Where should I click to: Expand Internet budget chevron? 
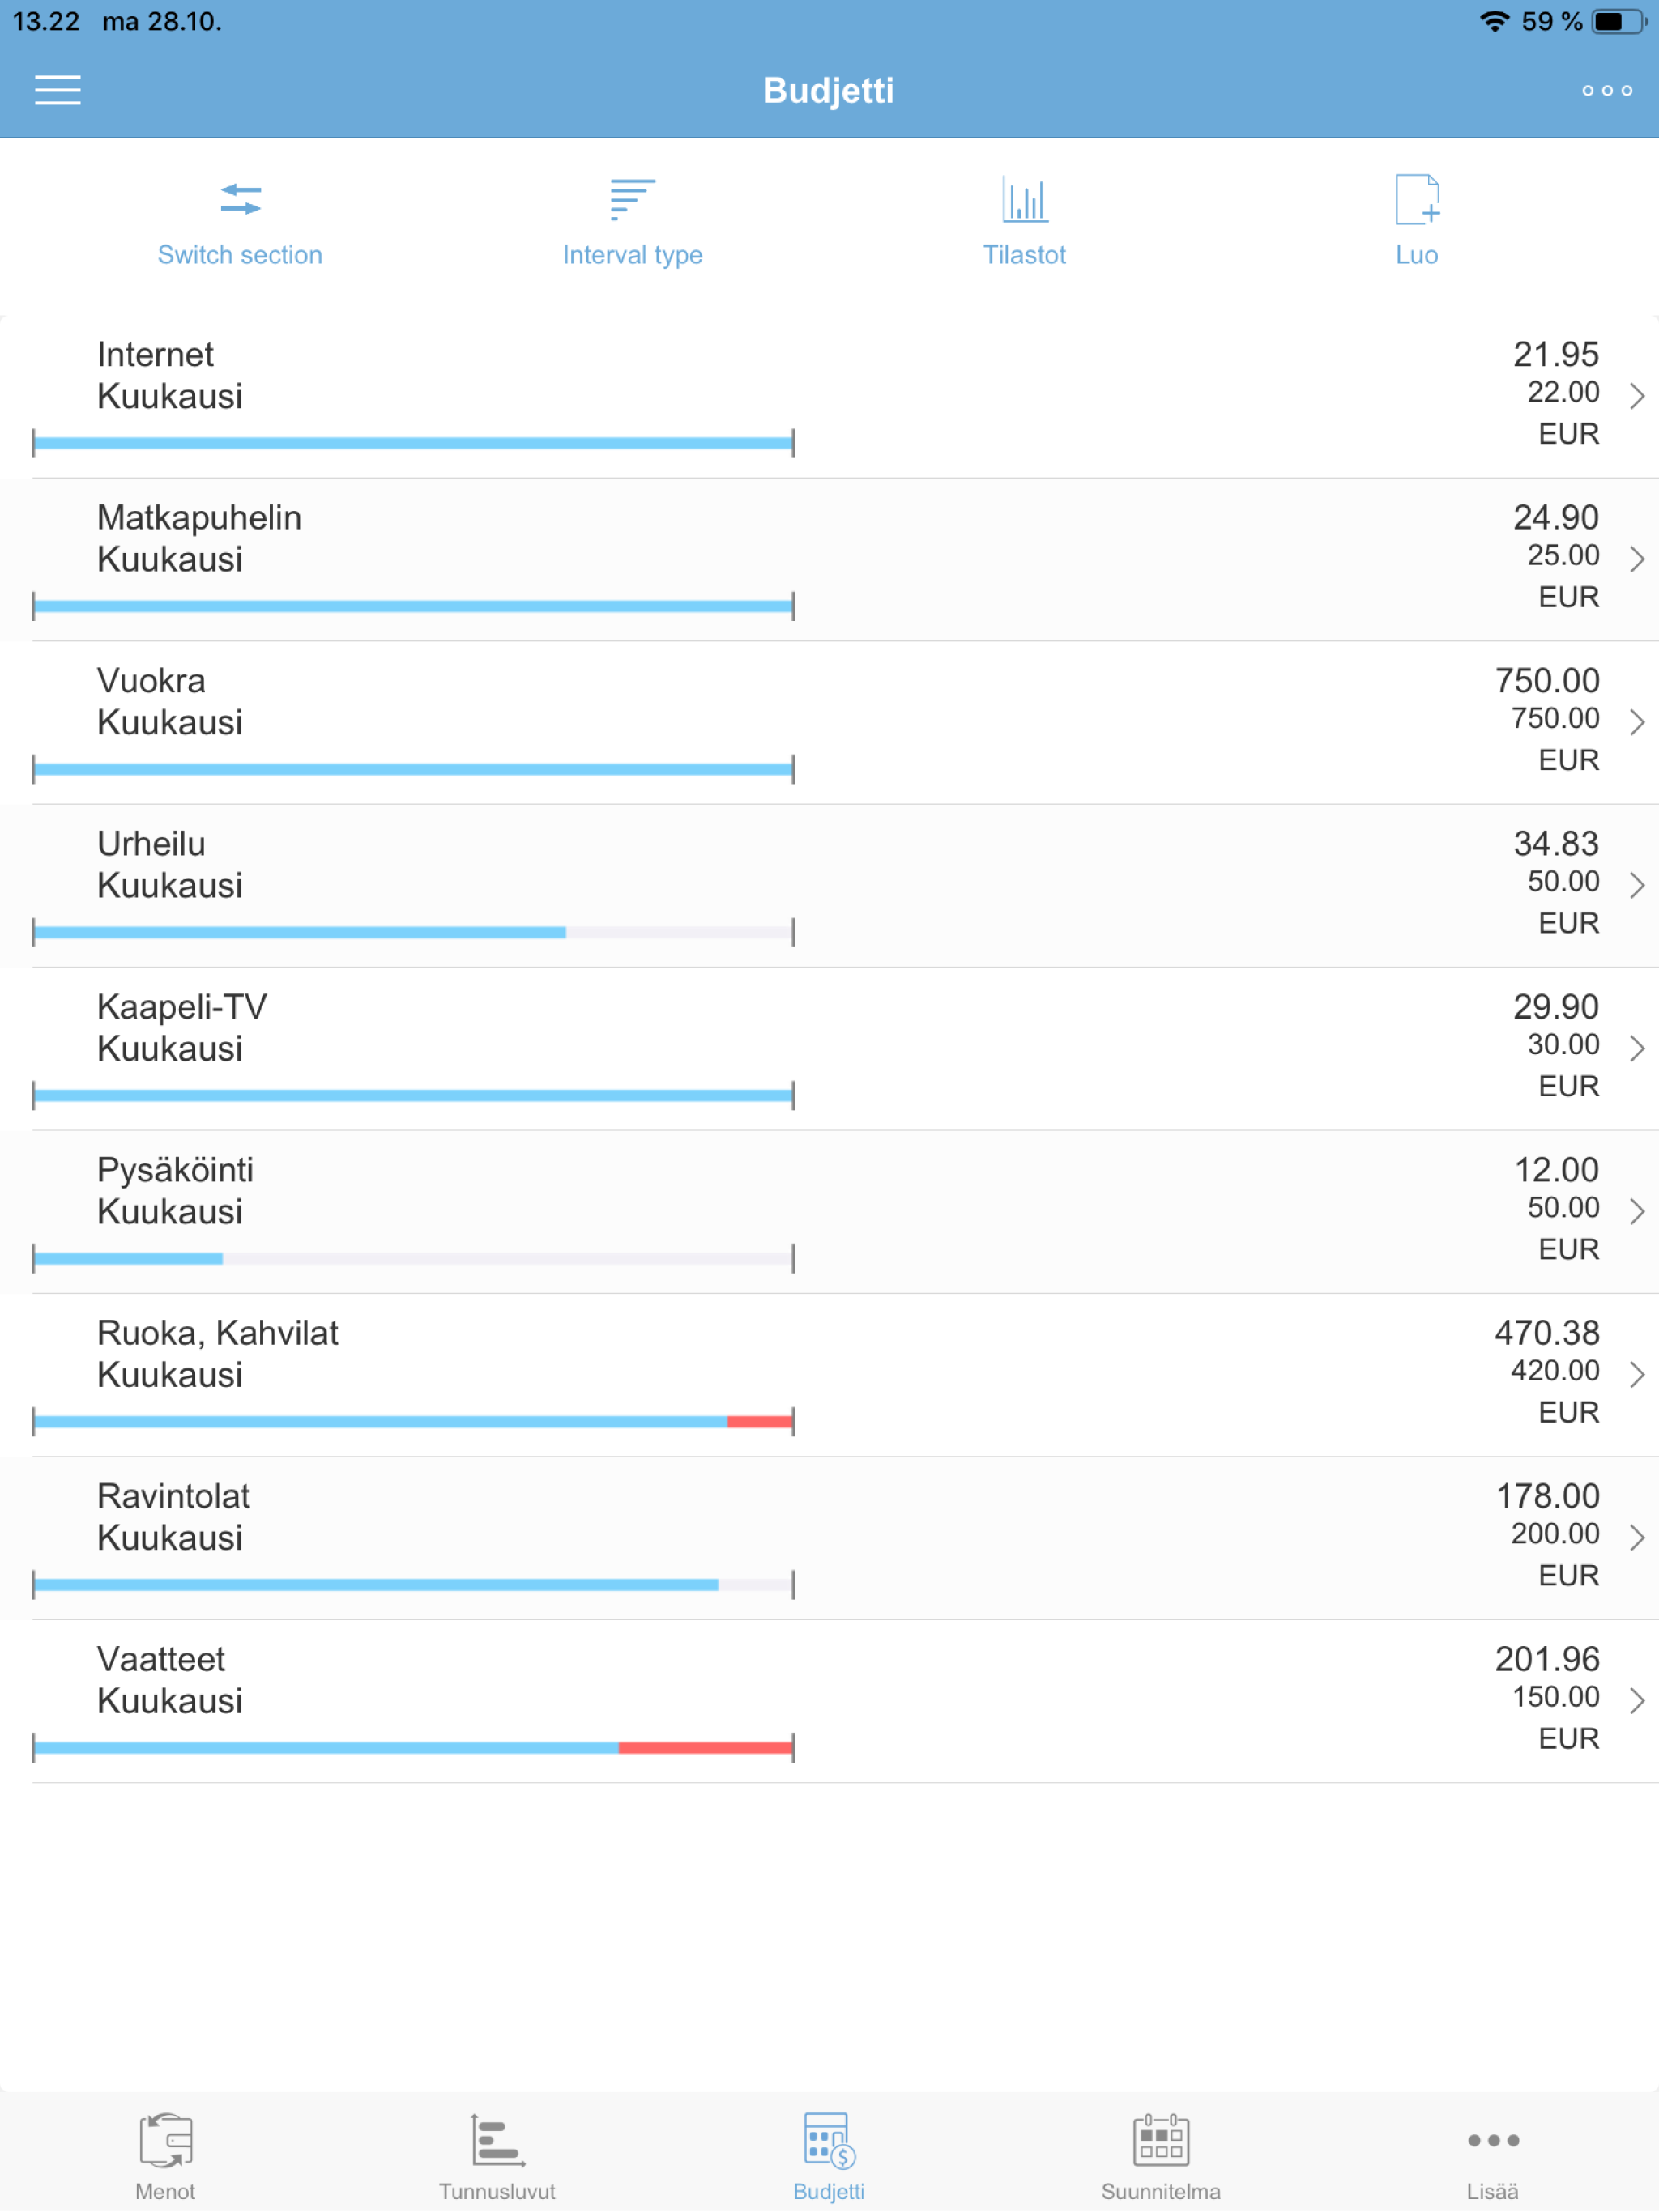[x=1636, y=396]
